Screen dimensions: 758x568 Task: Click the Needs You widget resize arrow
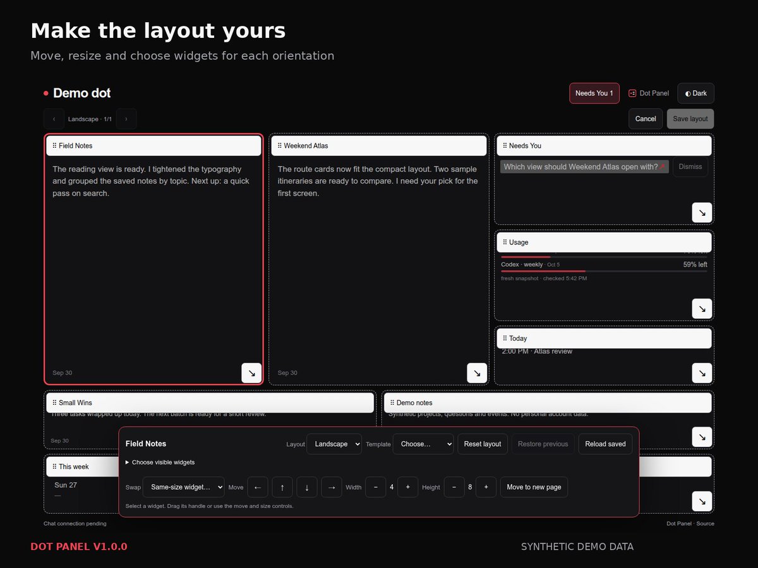[x=702, y=213]
